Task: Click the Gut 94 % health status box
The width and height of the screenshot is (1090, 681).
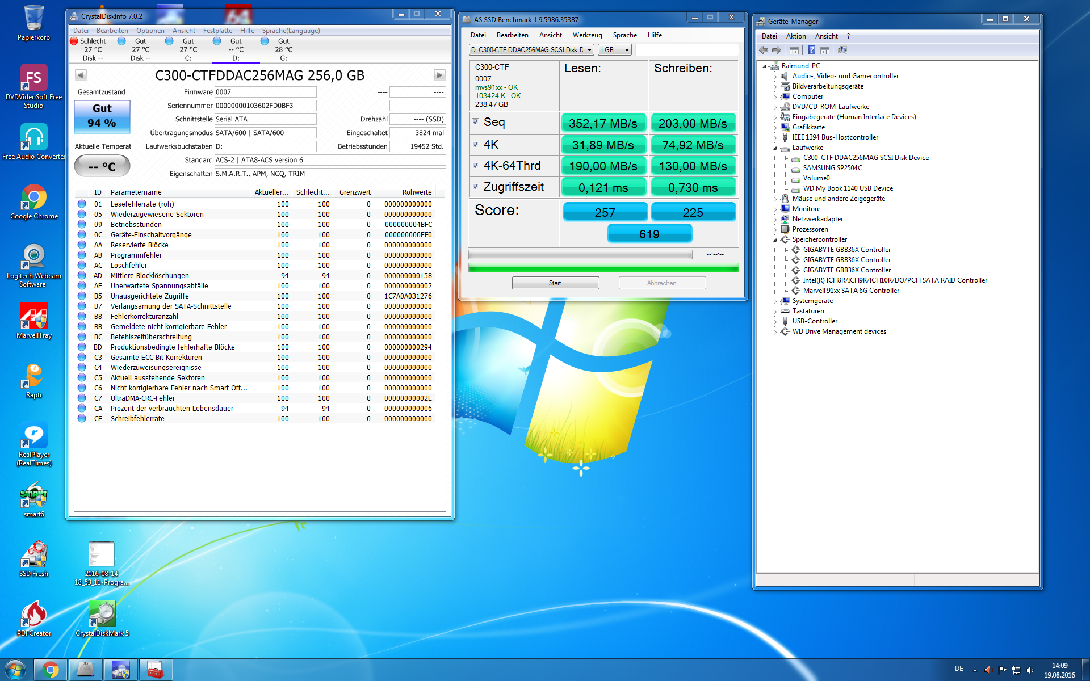Action: [x=102, y=116]
